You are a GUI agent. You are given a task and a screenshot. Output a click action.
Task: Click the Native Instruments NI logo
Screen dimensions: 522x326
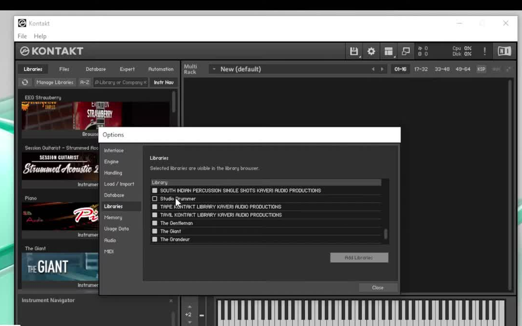pyautogui.click(x=504, y=51)
